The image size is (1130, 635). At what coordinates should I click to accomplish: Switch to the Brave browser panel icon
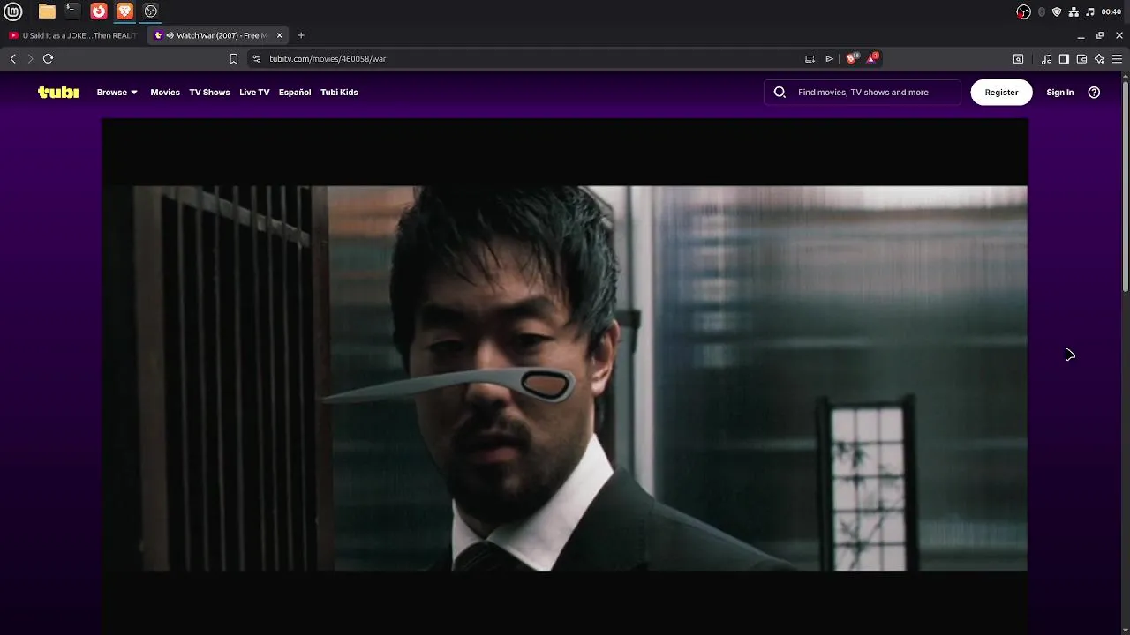pyautogui.click(x=124, y=11)
